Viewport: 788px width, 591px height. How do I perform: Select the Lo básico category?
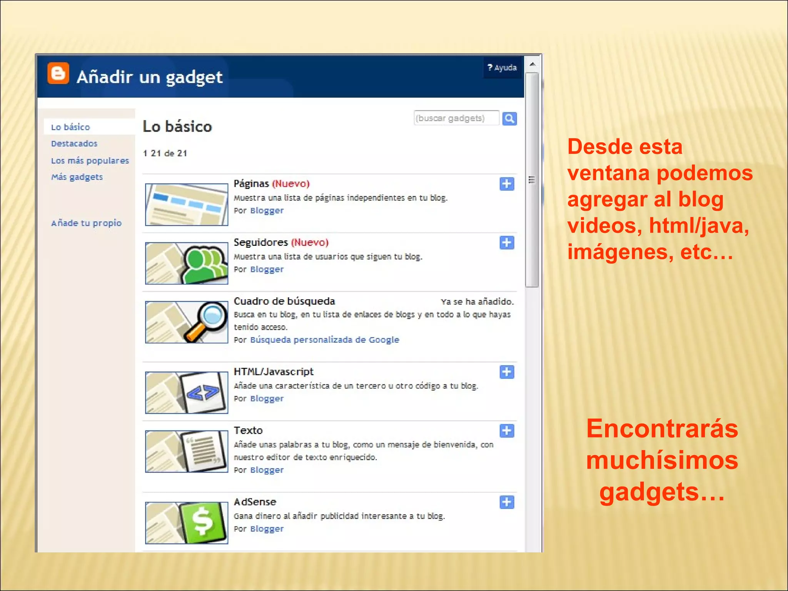coord(70,127)
